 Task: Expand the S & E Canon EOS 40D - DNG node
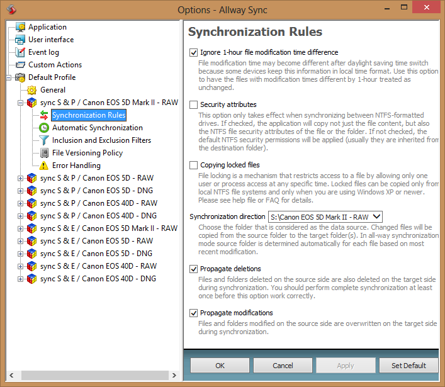point(20,279)
